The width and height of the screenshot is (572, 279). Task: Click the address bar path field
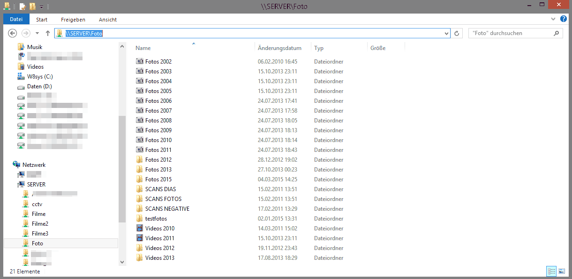coord(252,33)
